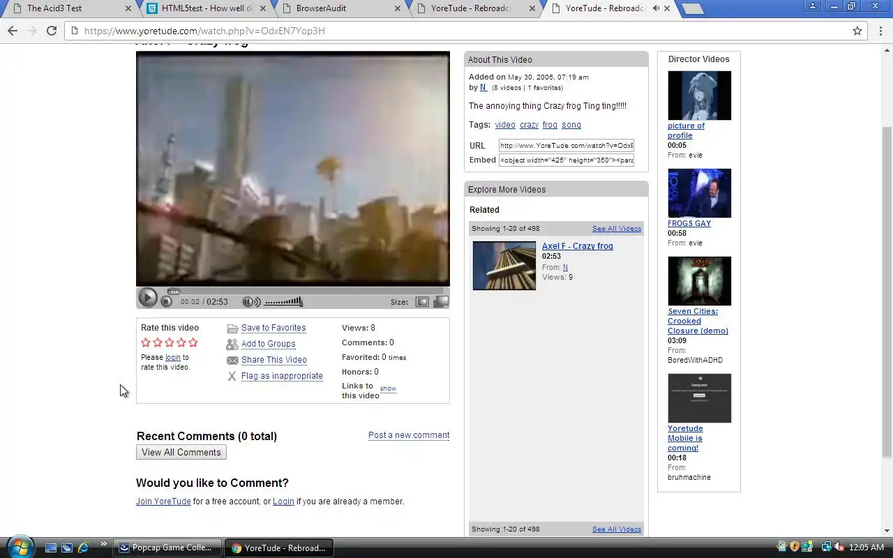Click the video seek bar handle
The image size is (893, 558).
tap(174, 291)
